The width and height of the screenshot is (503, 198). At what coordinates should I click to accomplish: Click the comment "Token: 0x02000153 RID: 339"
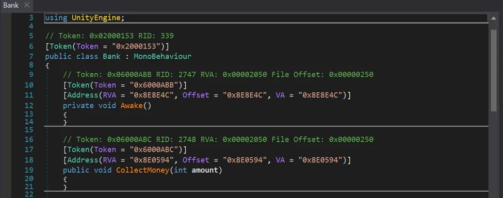(109, 36)
